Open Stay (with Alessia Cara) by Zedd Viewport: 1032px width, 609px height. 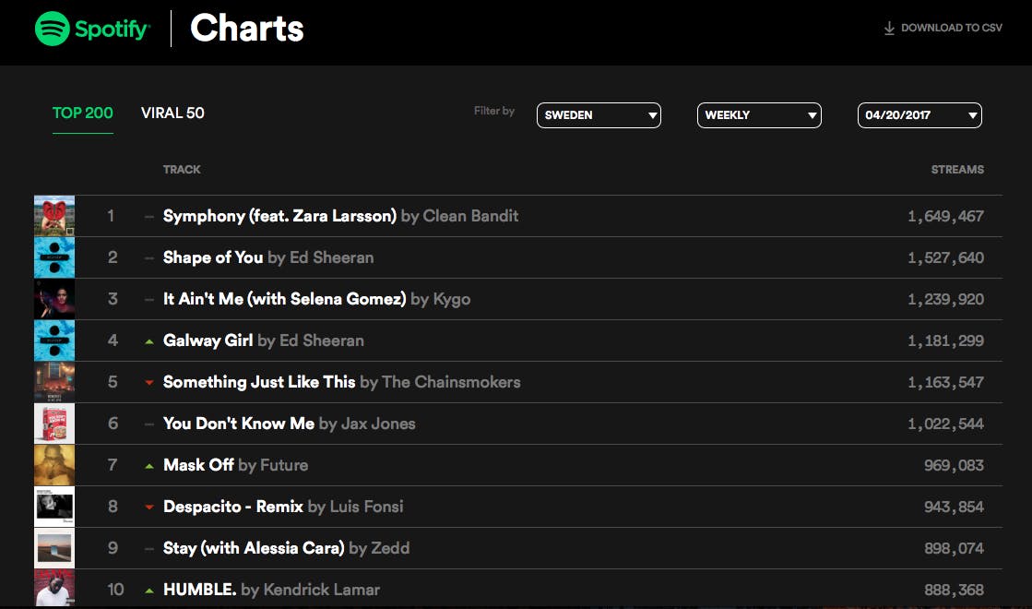[x=253, y=548]
